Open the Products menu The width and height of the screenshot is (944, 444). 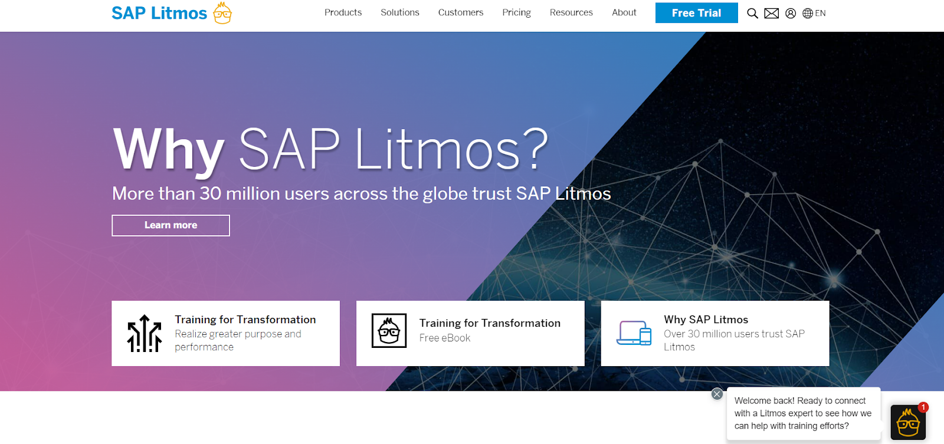click(343, 12)
